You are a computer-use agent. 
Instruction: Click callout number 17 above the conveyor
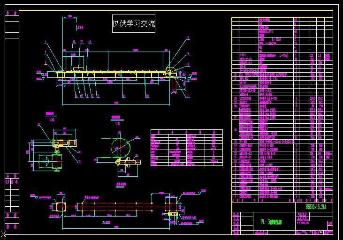(81, 42)
